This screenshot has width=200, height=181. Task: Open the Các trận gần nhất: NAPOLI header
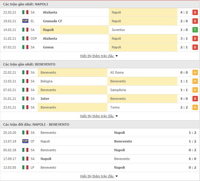(26, 4)
